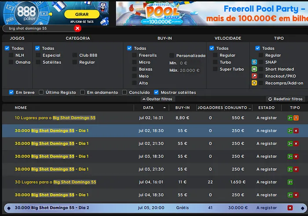Enable the Satélites category checkbox
Screen dimensions: 308x216
38,62
